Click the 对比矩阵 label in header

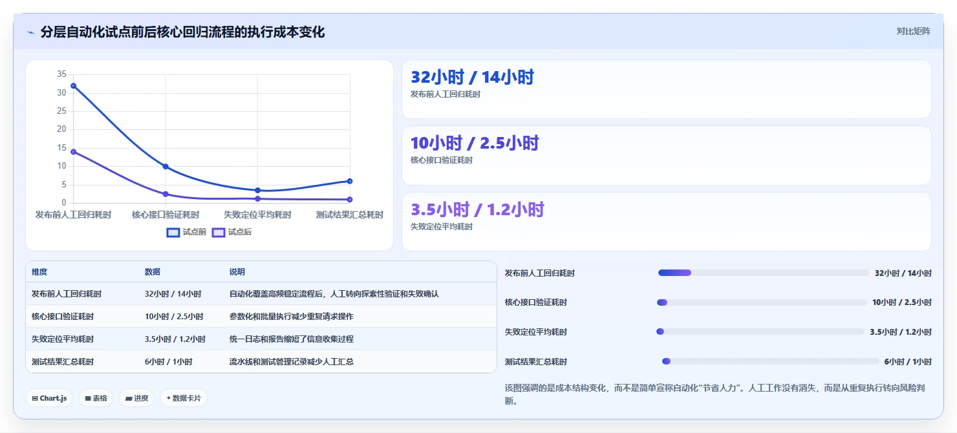pos(913,31)
